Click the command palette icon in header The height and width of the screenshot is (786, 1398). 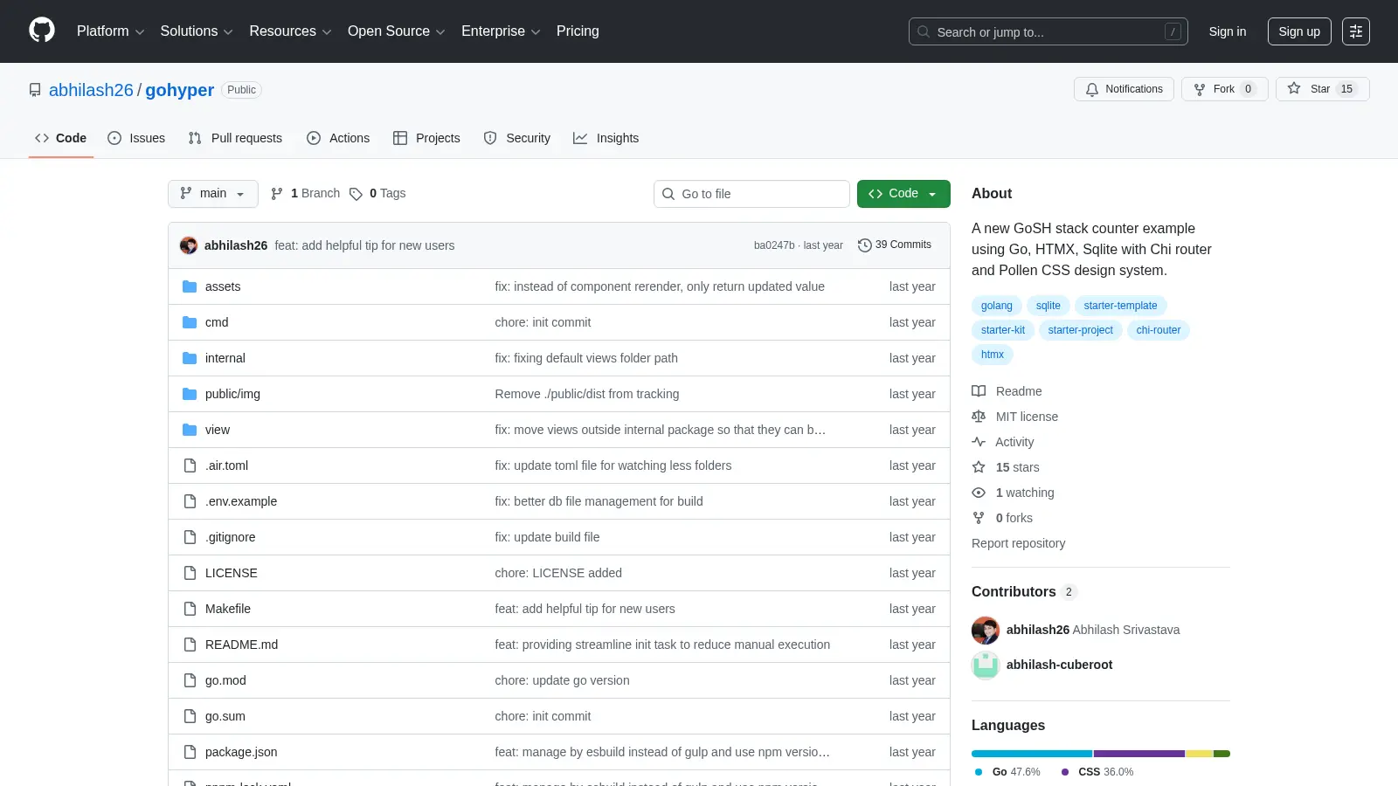click(1356, 31)
